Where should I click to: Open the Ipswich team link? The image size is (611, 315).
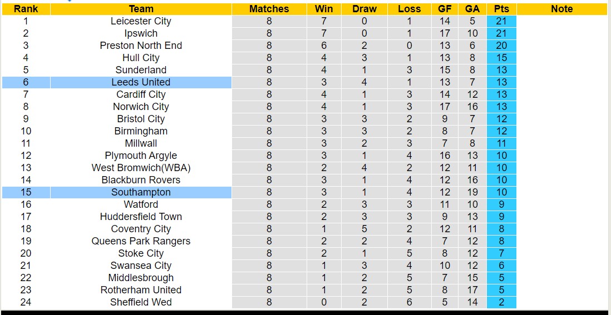point(141,33)
